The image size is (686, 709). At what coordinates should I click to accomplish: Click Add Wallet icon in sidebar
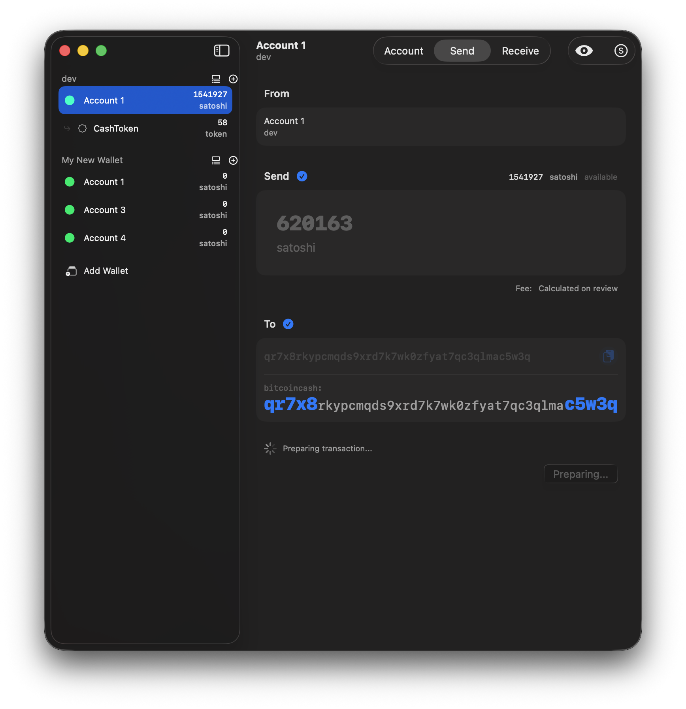coord(71,271)
